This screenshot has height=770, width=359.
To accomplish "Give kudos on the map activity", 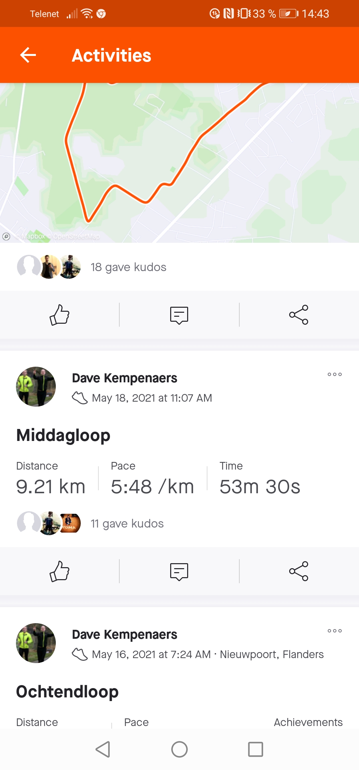I will pos(60,315).
